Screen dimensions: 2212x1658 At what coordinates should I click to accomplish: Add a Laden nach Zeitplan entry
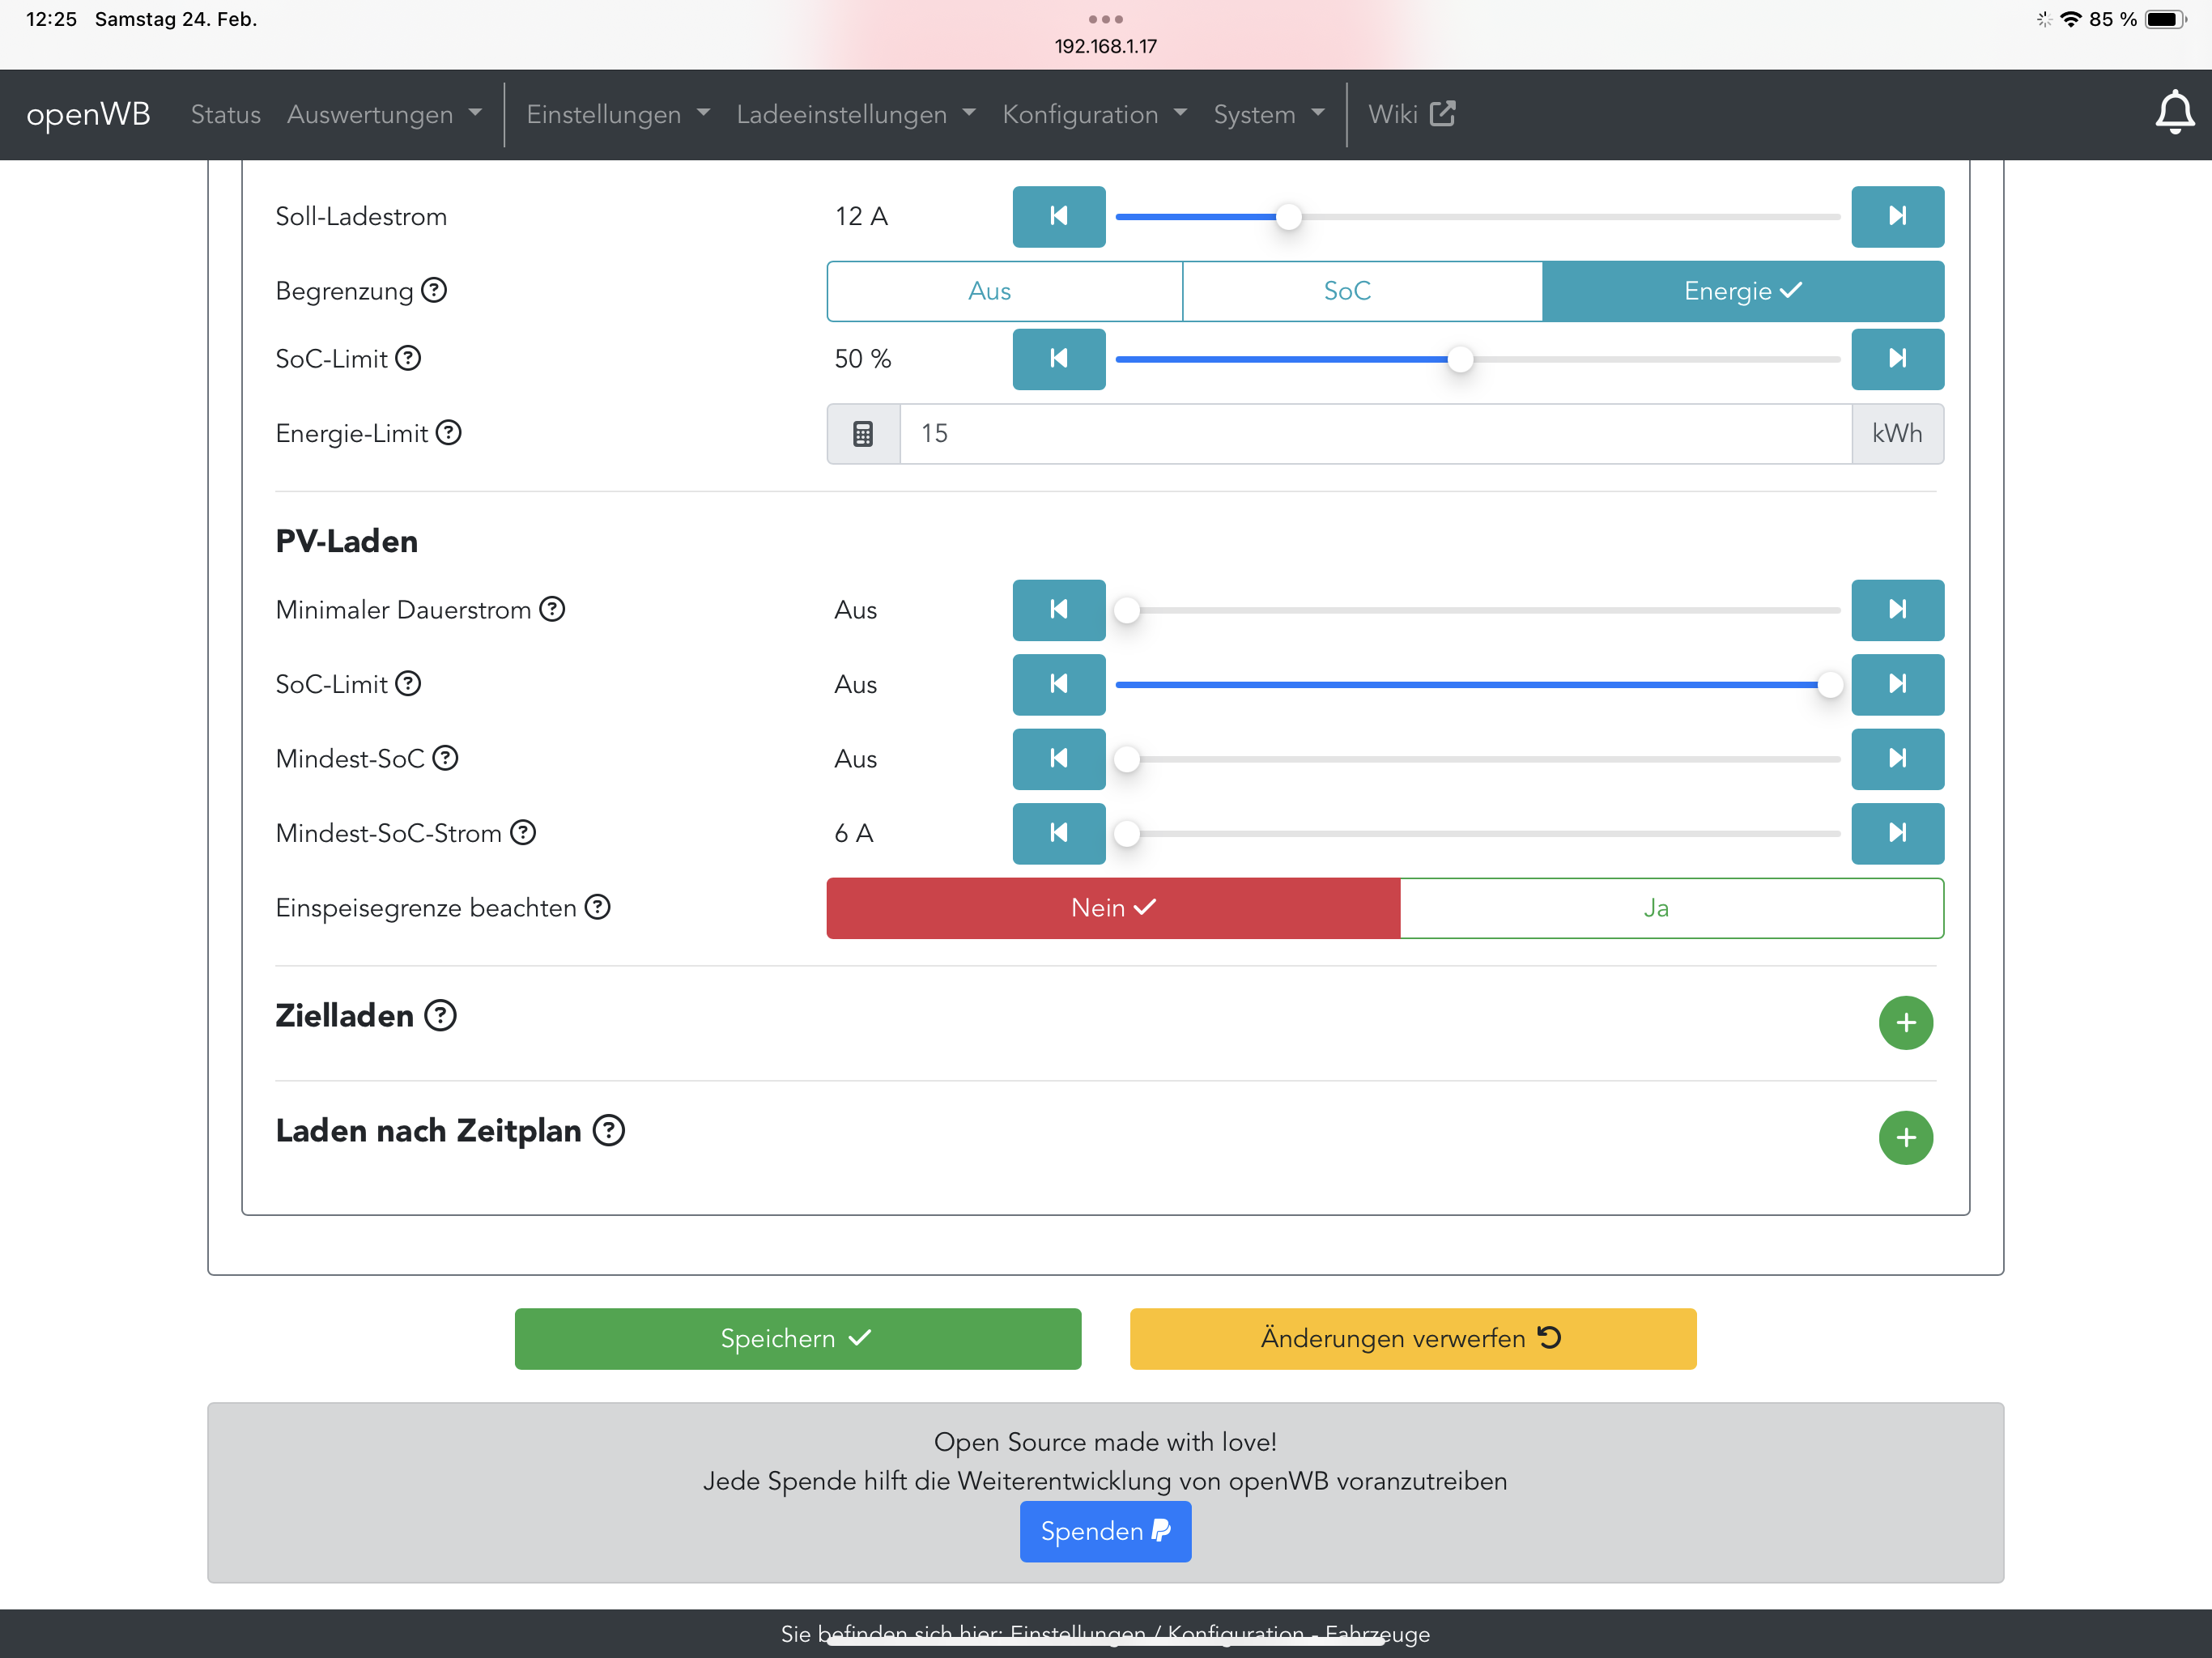point(1905,1137)
